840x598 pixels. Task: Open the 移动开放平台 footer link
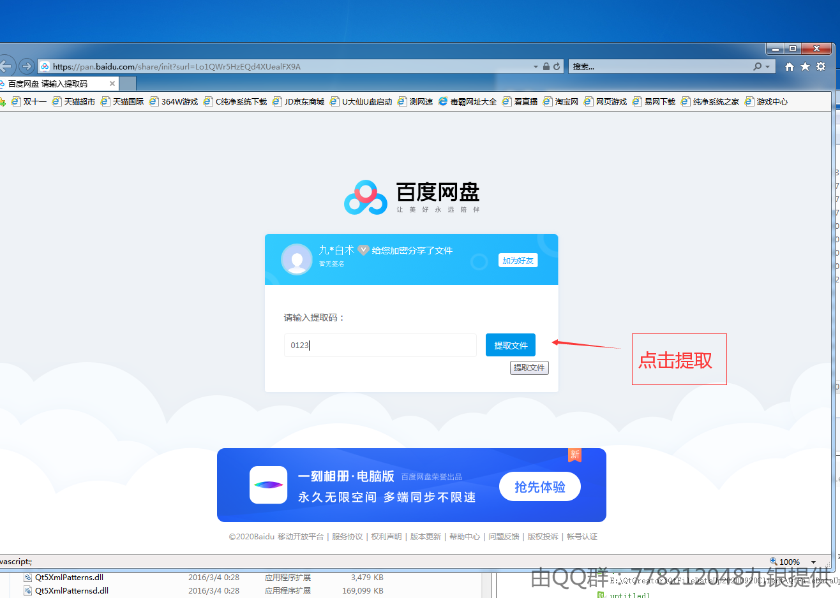click(301, 537)
